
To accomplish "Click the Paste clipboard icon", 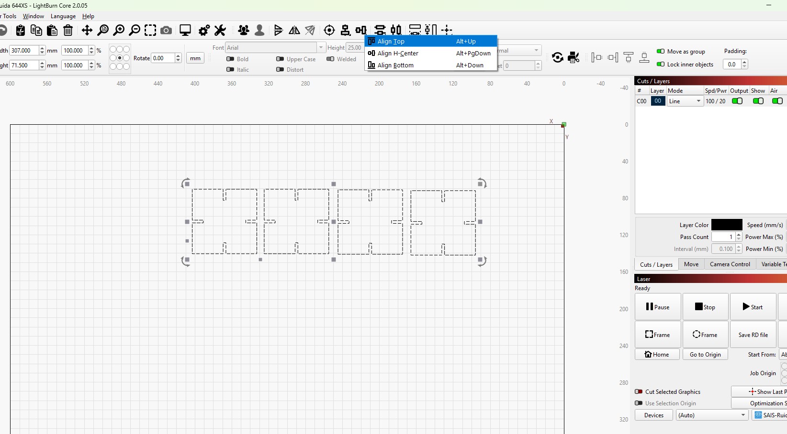I will [52, 31].
